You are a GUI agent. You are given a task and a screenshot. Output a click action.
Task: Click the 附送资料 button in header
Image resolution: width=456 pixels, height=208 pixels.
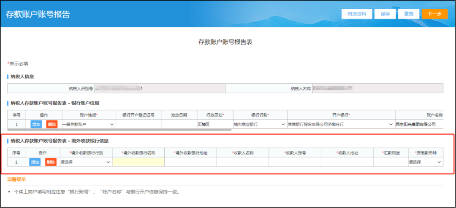point(357,14)
